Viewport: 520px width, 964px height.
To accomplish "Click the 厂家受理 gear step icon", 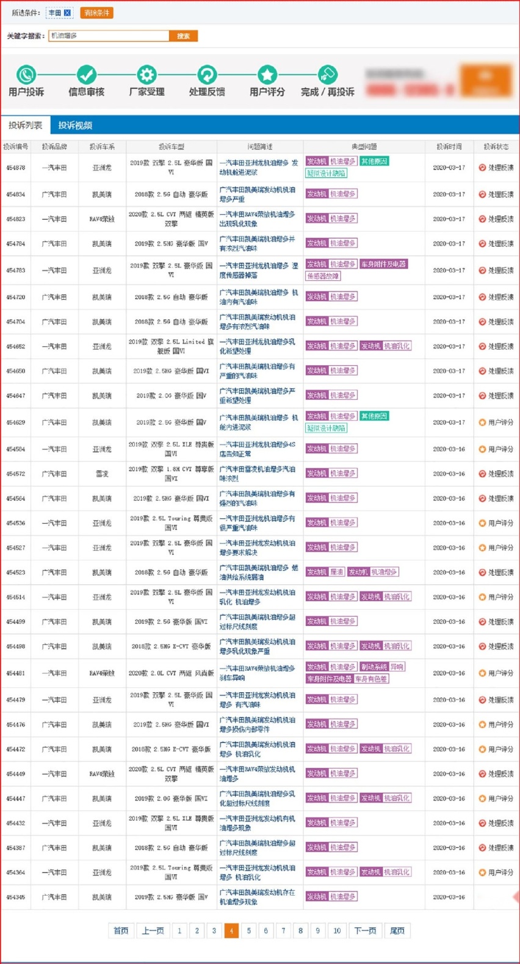I will pos(146,75).
